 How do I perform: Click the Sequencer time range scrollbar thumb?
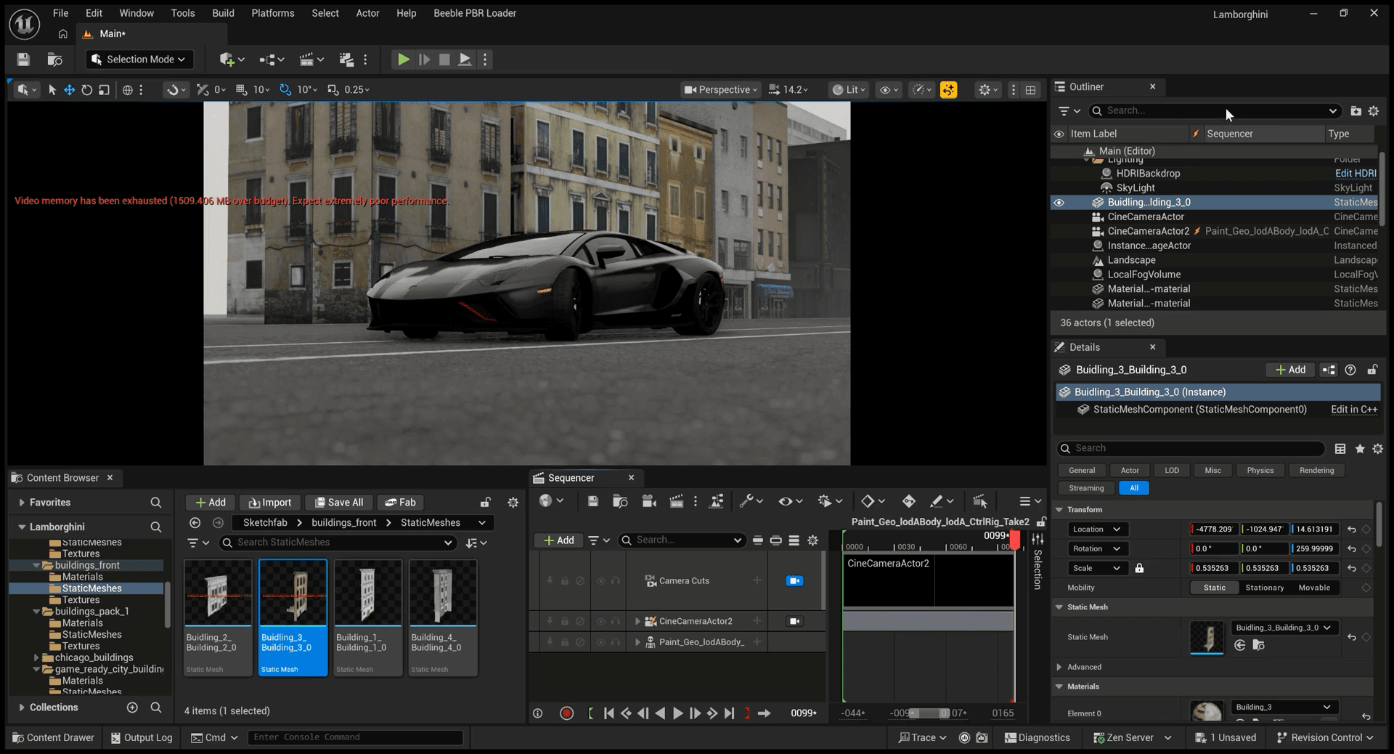[x=929, y=713]
